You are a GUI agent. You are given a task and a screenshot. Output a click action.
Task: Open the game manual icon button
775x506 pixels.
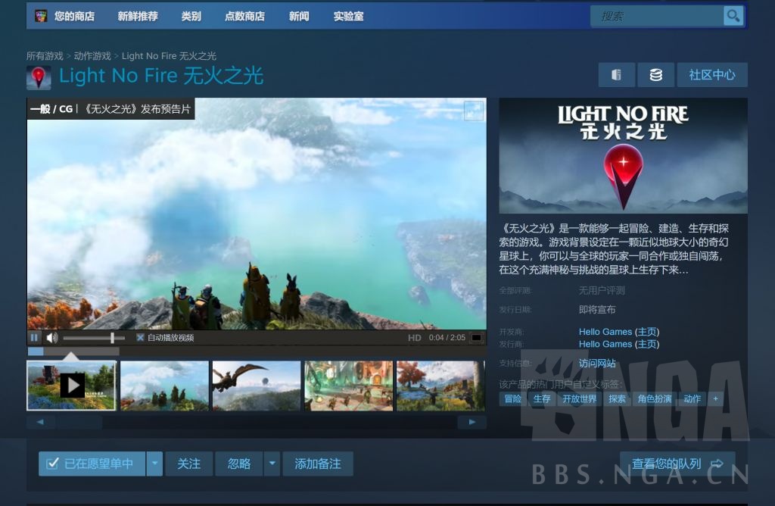(x=616, y=75)
